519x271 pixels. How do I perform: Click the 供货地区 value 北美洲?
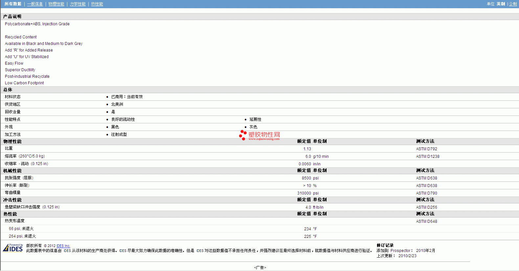coord(117,104)
